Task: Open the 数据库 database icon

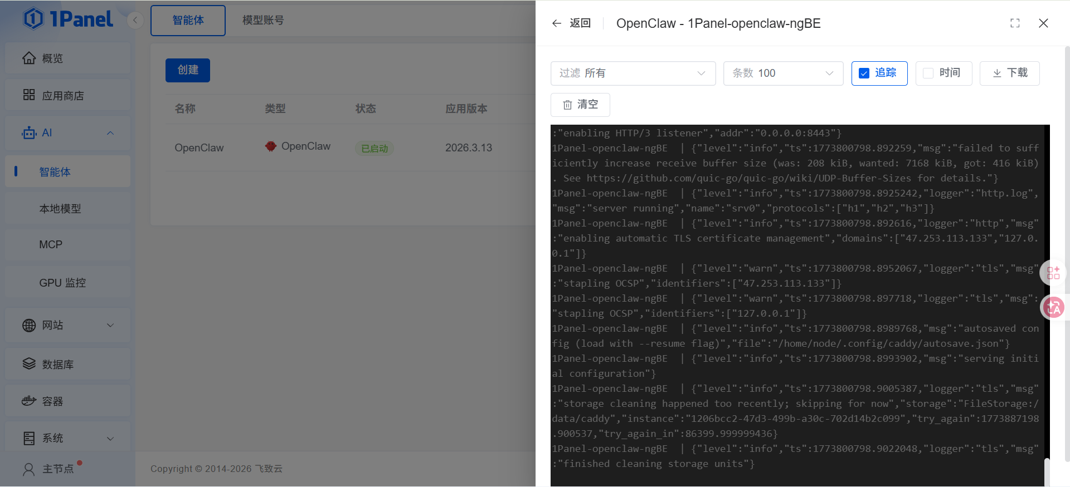Action: click(29, 364)
